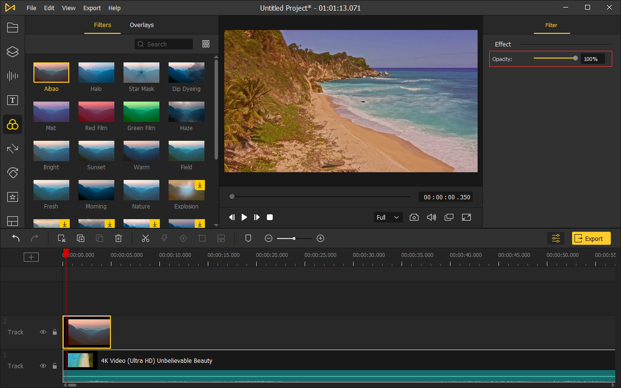Click the Split clip scissors tool
This screenshot has width=621, height=388.
pyautogui.click(x=145, y=238)
